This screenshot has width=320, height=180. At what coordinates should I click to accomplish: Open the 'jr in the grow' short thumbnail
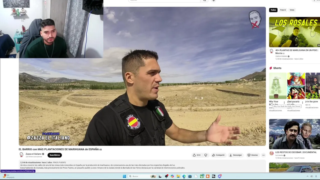313,86
